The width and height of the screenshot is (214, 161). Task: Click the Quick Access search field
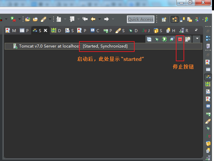[x=141, y=19]
